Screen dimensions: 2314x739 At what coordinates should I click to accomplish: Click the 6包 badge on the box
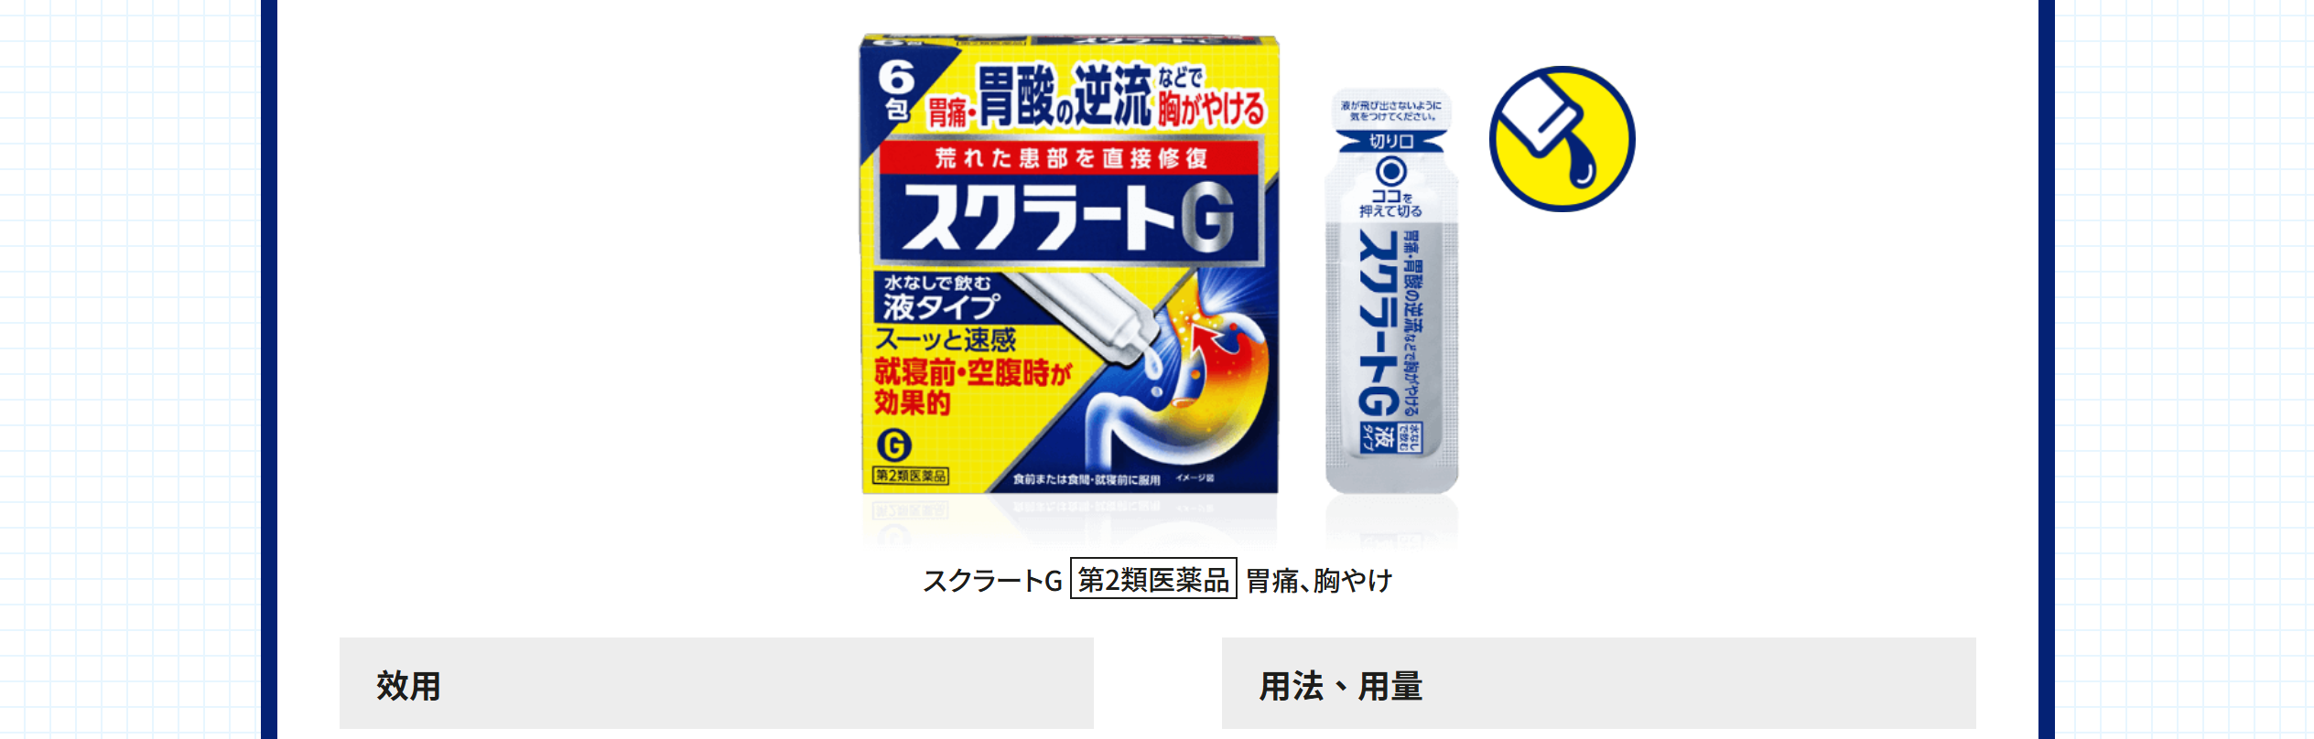pos(896,90)
